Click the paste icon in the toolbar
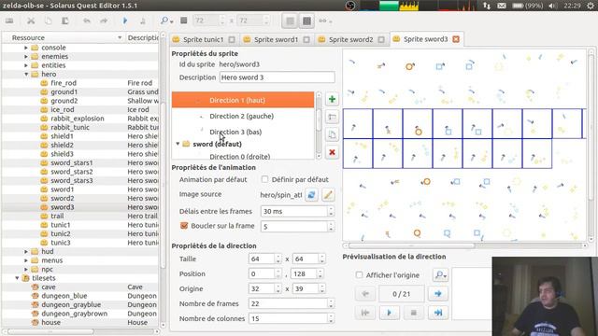598x336 pixels. (65, 21)
